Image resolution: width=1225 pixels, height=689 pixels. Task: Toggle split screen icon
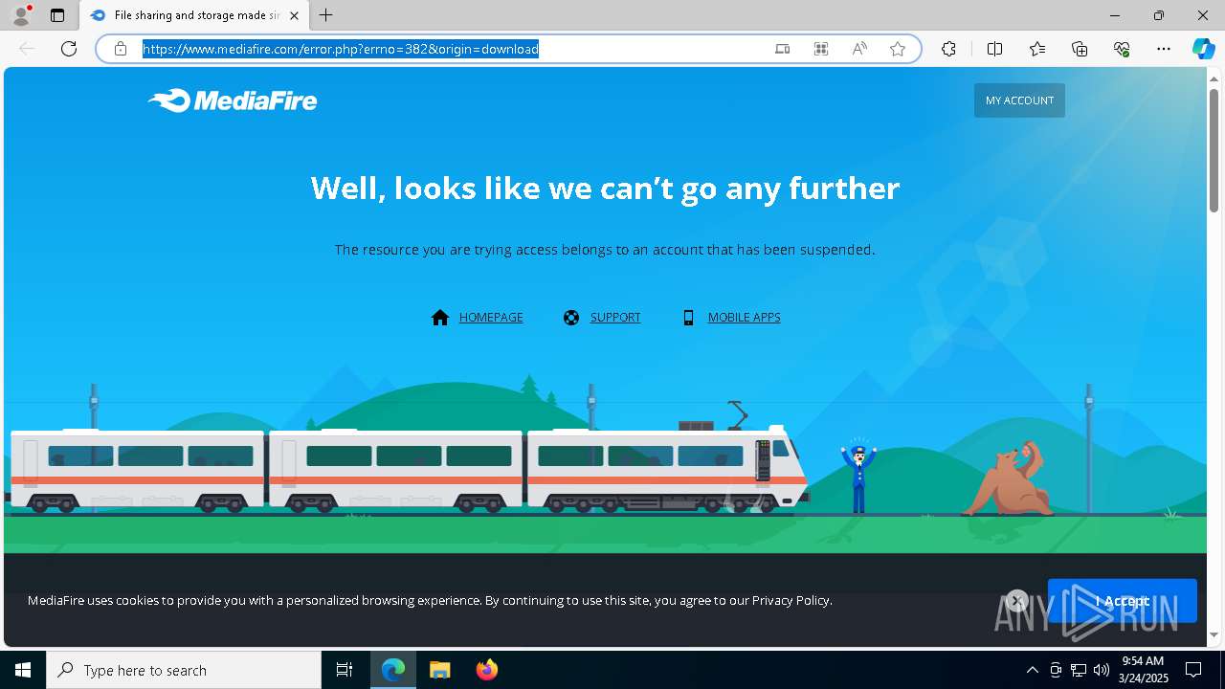[x=994, y=49]
